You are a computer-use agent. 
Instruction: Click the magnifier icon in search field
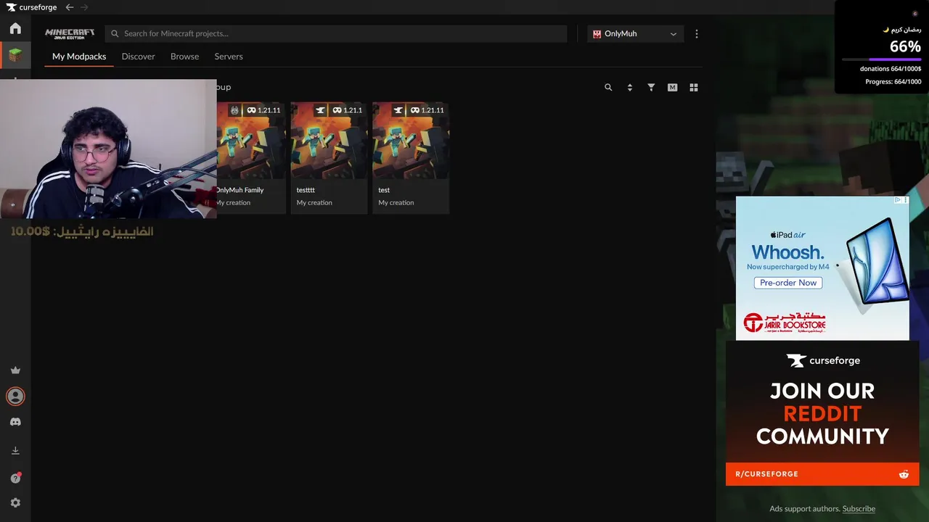(115, 33)
